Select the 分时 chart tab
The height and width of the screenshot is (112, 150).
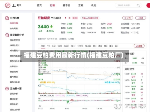[x=43, y=46]
